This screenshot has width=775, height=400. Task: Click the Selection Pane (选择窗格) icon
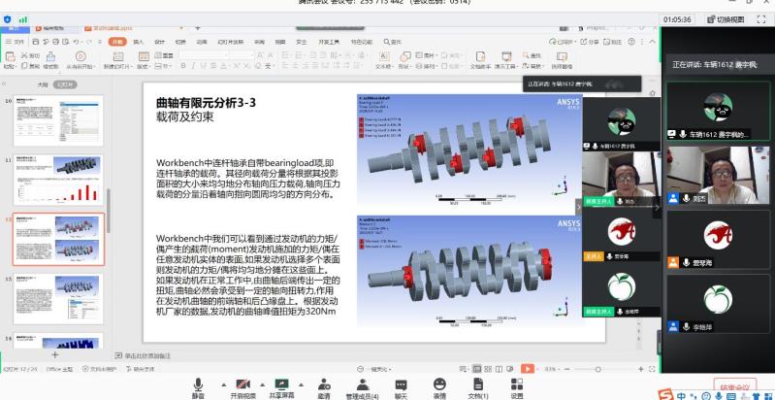pos(562,59)
